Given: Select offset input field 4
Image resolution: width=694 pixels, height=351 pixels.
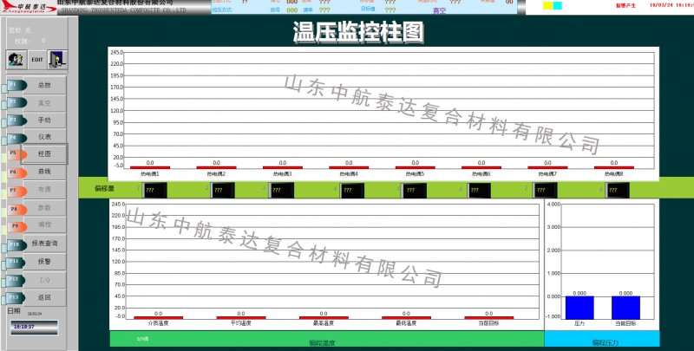Looking at the screenshot, I should tap(352, 191).
